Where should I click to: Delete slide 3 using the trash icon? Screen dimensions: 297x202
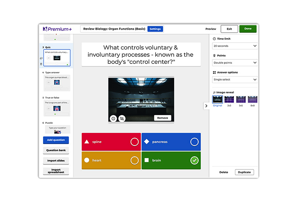pos(41,64)
